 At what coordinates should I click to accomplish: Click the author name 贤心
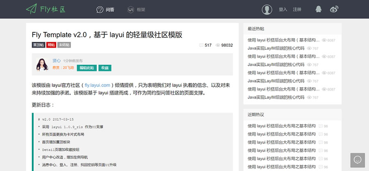coord(56,61)
